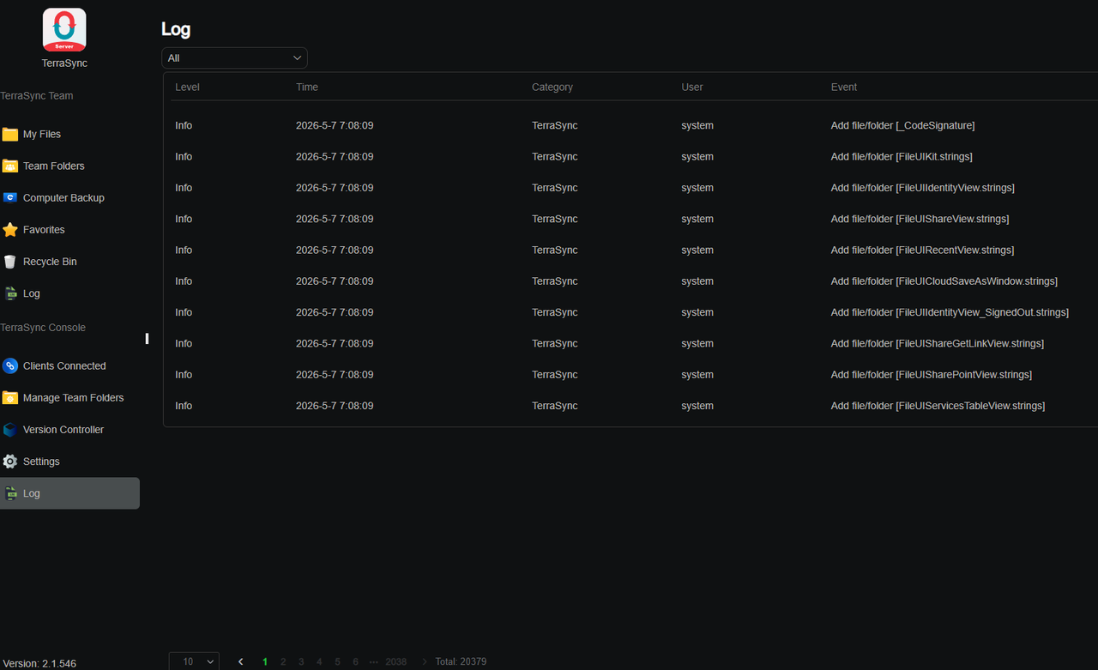Screen dimensions: 1098x670
Task: Select page 1 in pagination
Action: coord(265,661)
